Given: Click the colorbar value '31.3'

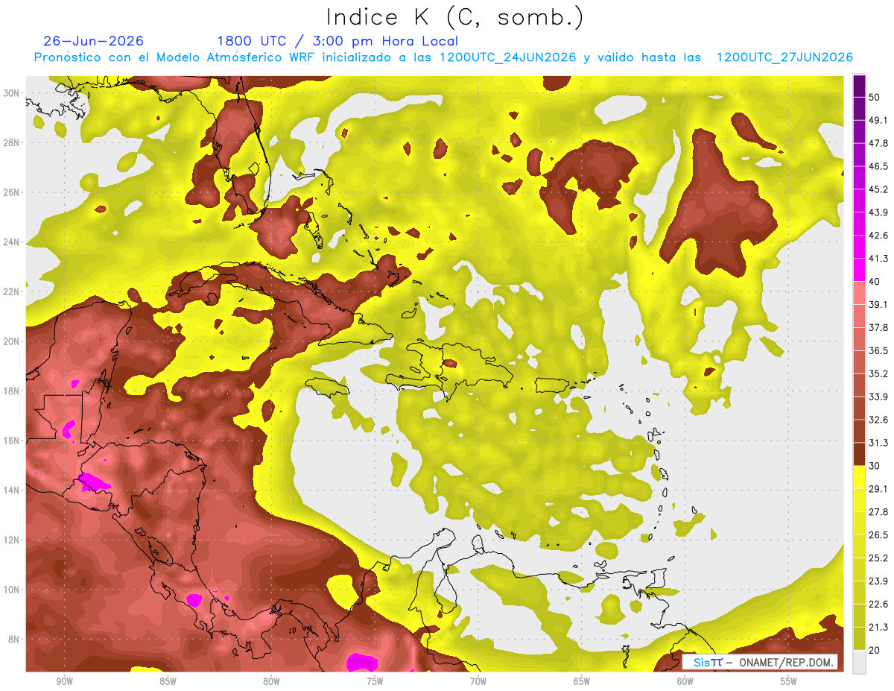Looking at the screenshot, I should [x=878, y=443].
